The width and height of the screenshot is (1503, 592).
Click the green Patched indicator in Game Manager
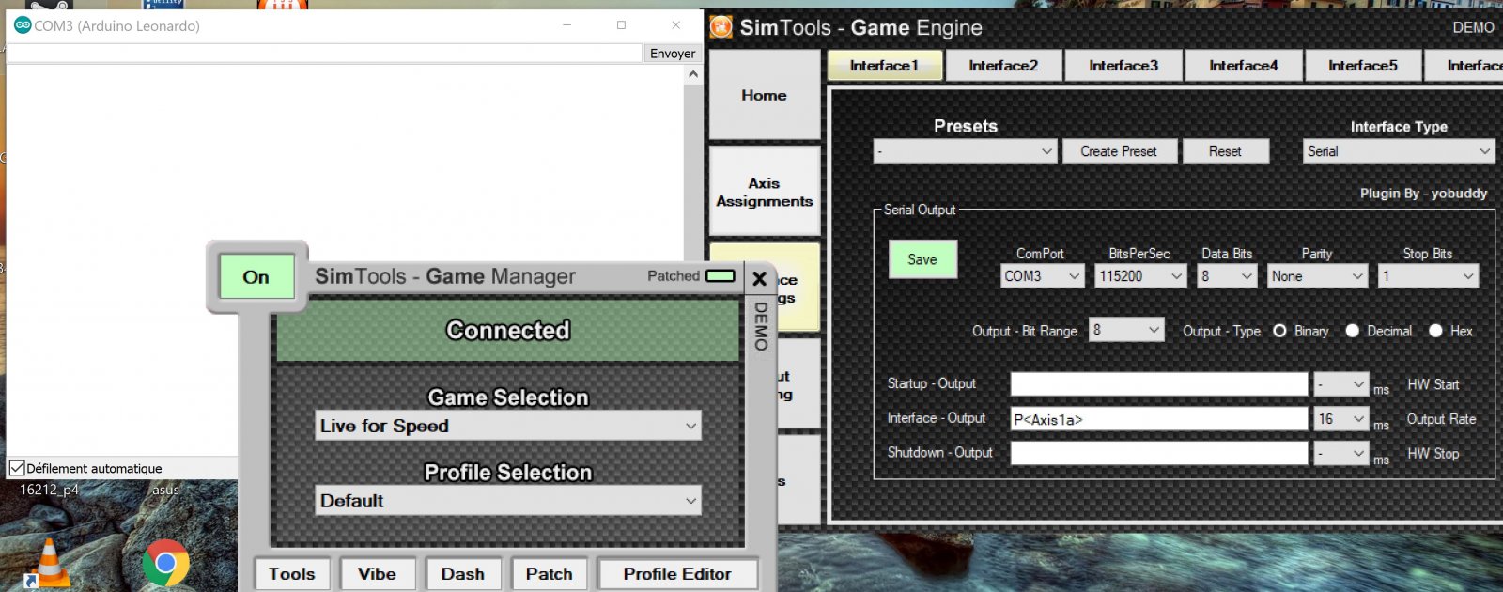(721, 276)
